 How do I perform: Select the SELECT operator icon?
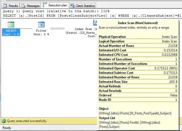11,24
